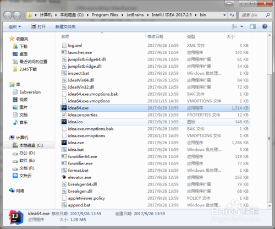Open the 文档 library

[x=20, y=115]
